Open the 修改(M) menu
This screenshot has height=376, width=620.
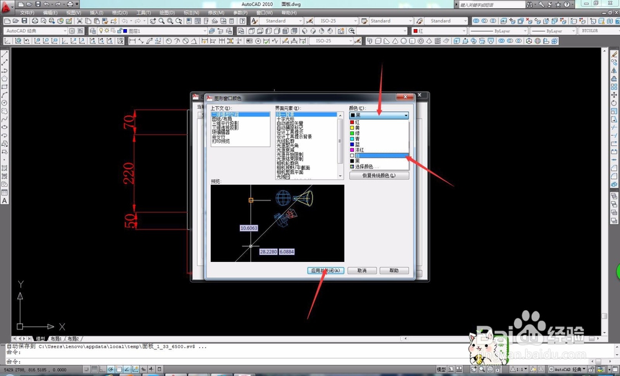coord(216,12)
